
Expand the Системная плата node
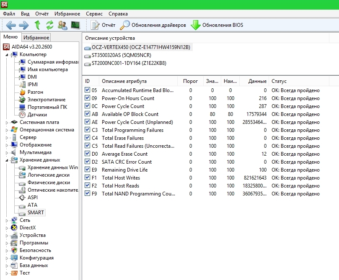point(7,123)
